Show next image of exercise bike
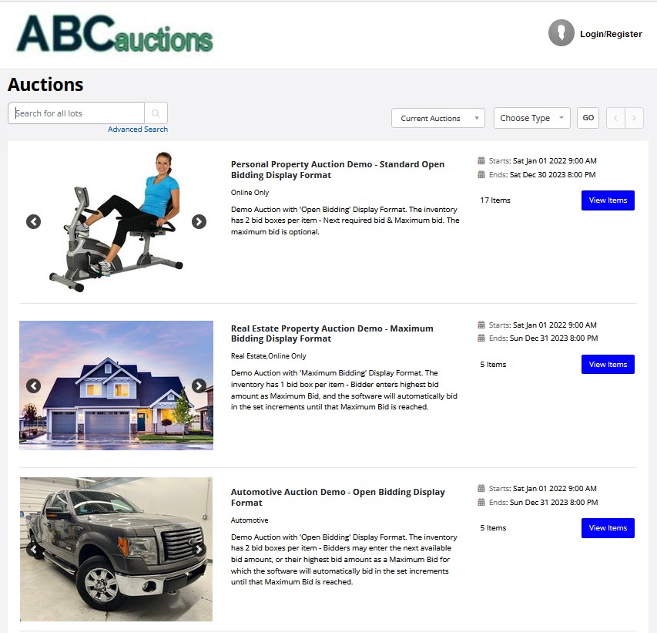The height and width of the screenshot is (633, 657). (x=199, y=221)
